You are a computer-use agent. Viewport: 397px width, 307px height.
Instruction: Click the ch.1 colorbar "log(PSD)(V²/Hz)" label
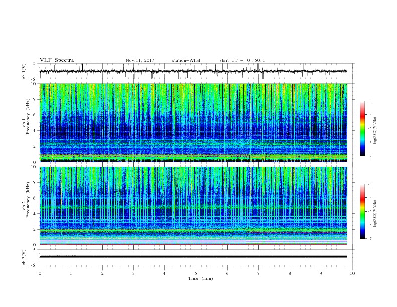(x=375, y=131)
